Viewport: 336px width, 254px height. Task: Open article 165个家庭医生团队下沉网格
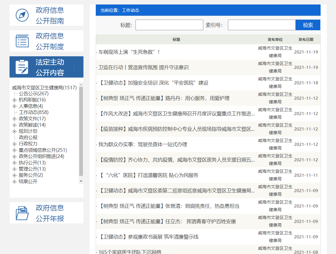[130, 252]
